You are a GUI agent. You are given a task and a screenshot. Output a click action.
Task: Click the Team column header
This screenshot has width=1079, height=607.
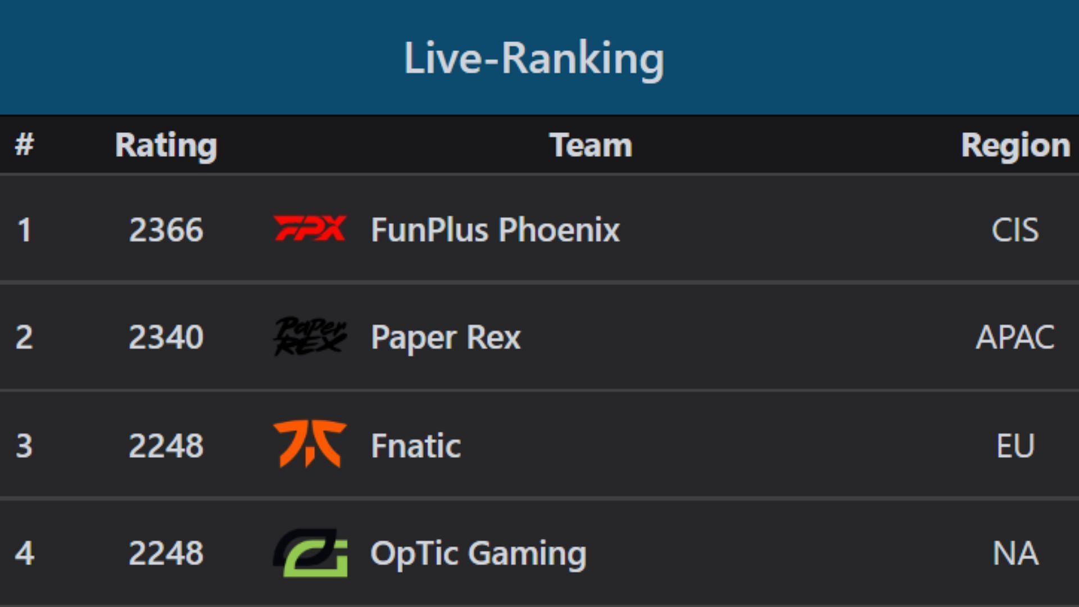(x=589, y=144)
